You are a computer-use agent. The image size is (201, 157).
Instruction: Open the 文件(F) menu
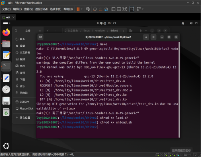coord(6,9)
